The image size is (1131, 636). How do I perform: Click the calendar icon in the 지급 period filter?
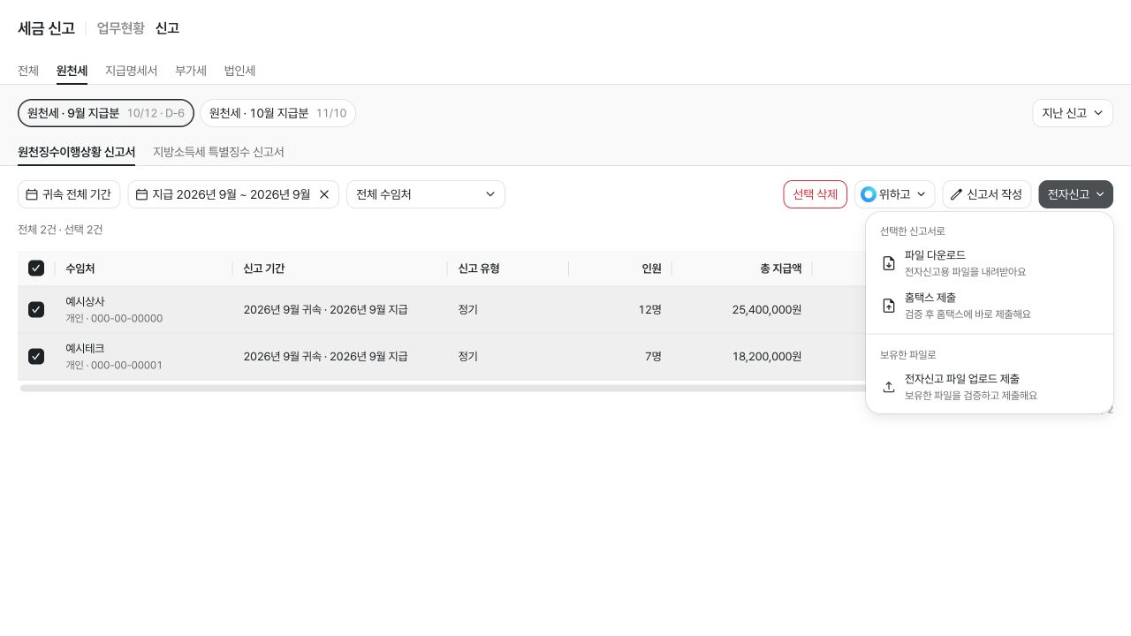[141, 194]
